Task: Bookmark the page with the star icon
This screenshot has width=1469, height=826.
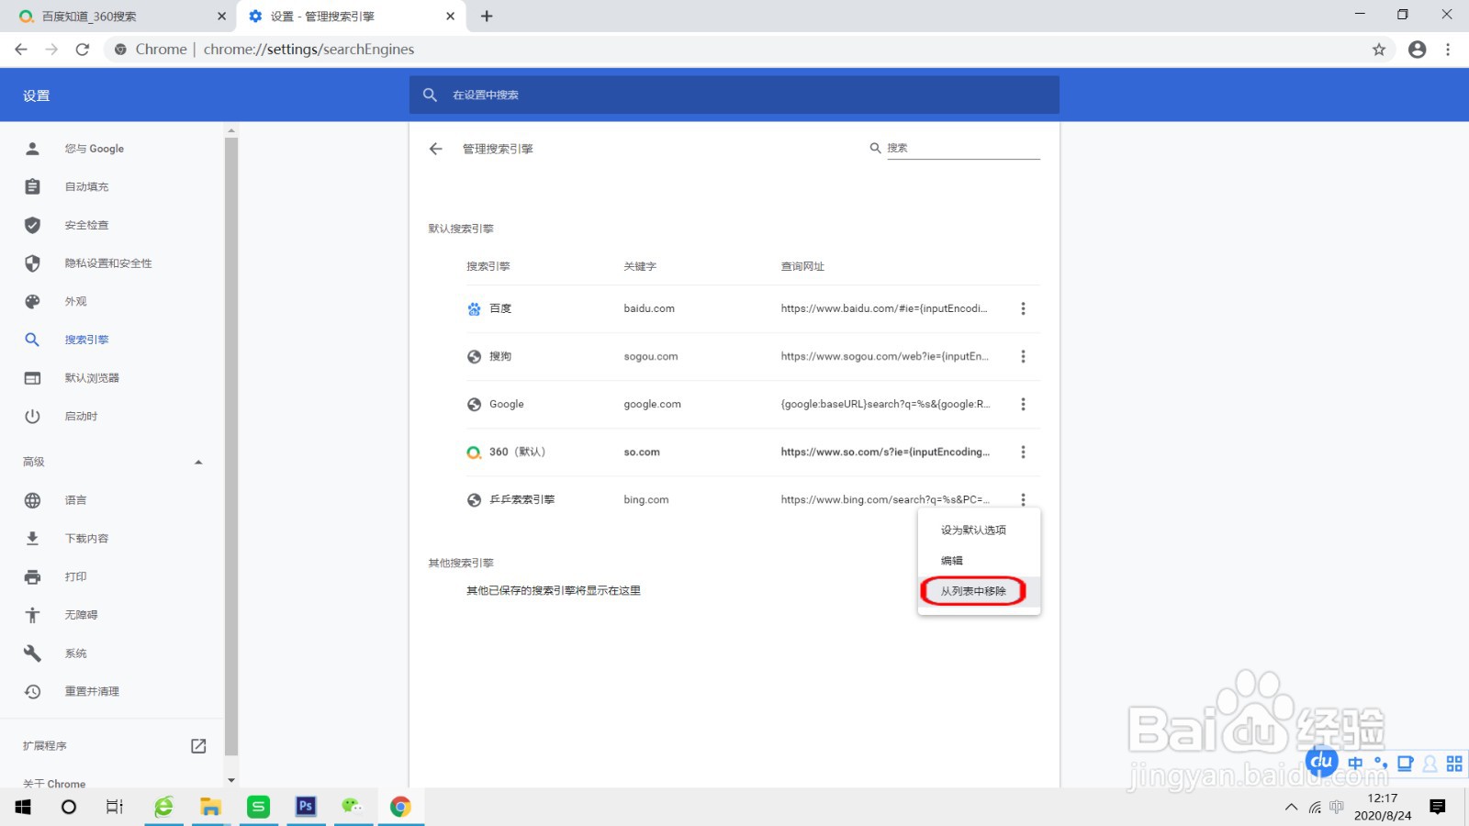Action: 1378,50
